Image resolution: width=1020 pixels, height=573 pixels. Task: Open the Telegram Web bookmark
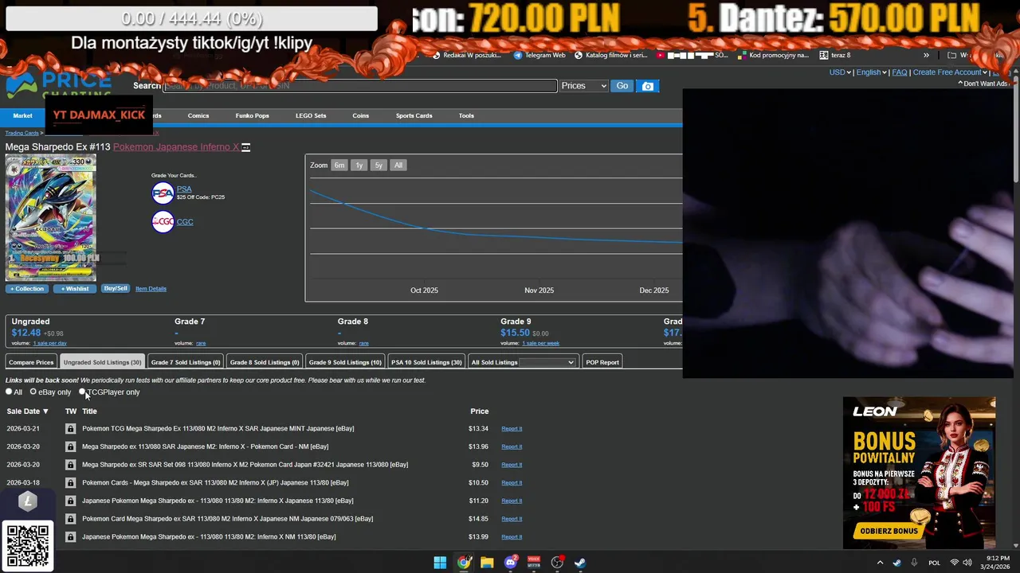pyautogui.click(x=539, y=55)
